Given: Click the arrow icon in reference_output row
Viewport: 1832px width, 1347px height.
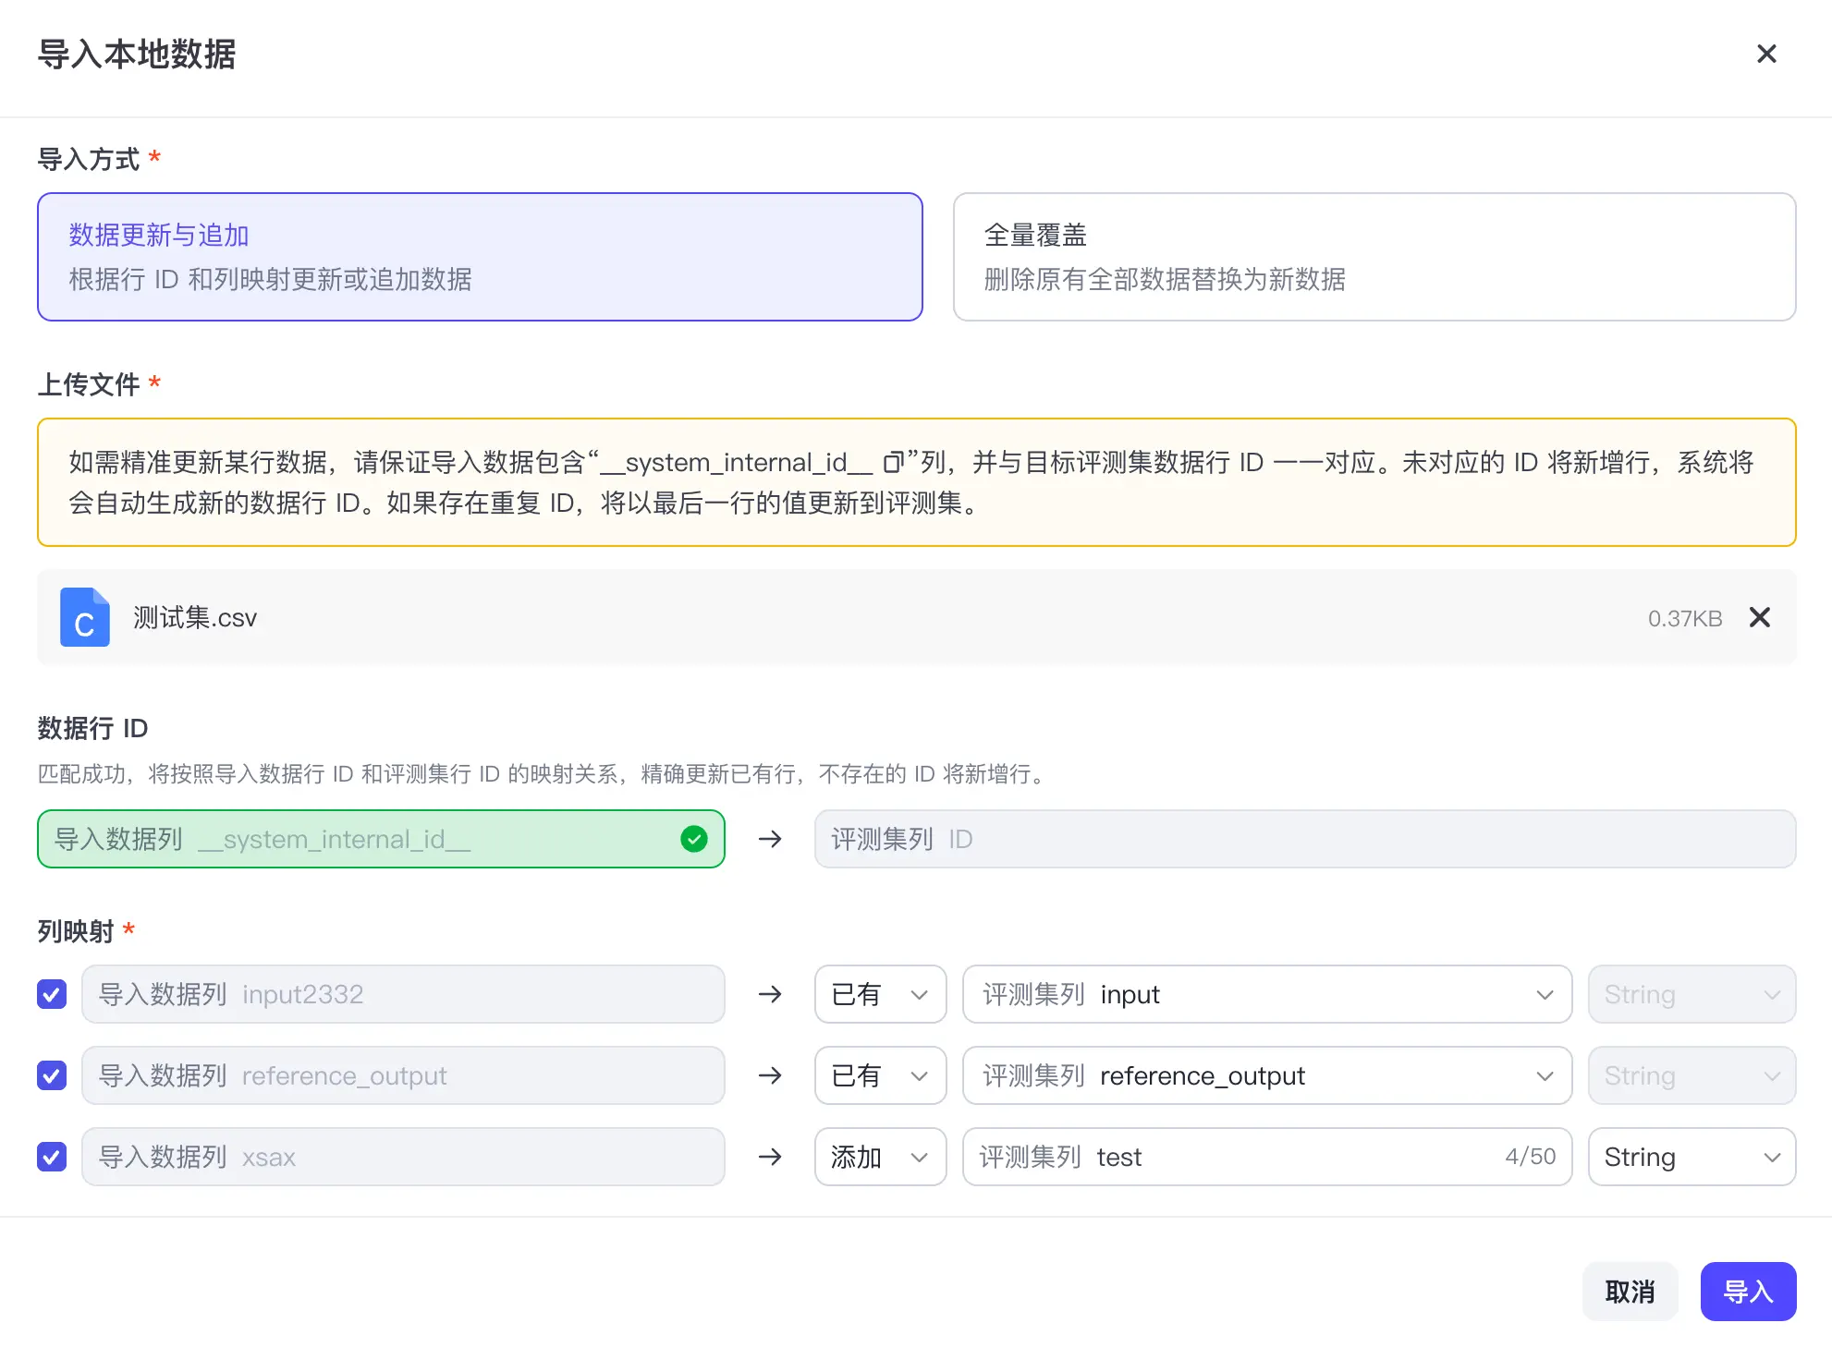Looking at the screenshot, I should click(770, 1075).
